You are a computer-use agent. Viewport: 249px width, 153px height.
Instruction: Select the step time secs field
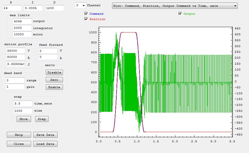(23, 104)
